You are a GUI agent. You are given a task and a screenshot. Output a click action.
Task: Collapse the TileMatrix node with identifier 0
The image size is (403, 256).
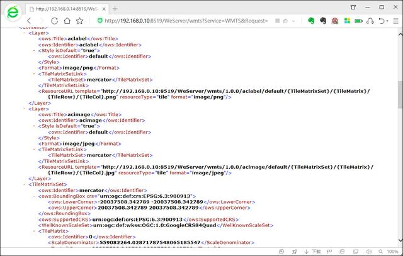coord(34,231)
